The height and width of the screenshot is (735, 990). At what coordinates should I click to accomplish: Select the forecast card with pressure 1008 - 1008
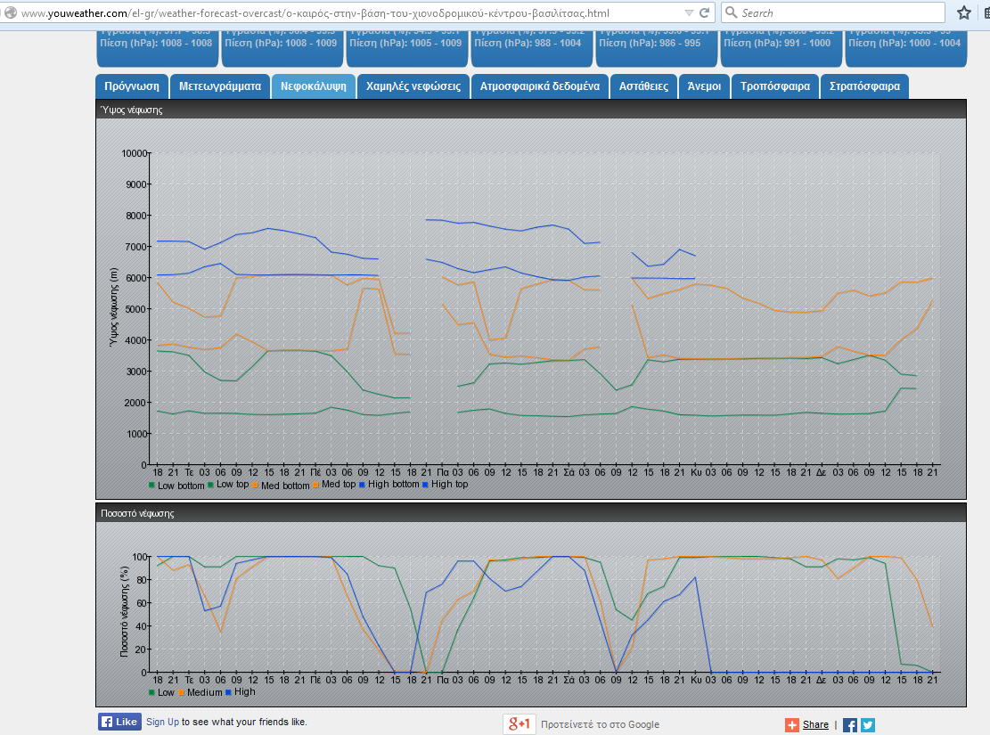coord(157,49)
